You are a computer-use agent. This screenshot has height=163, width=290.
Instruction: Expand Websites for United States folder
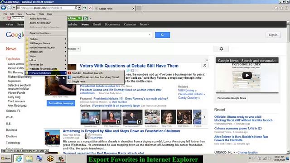click(x=46, y=69)
